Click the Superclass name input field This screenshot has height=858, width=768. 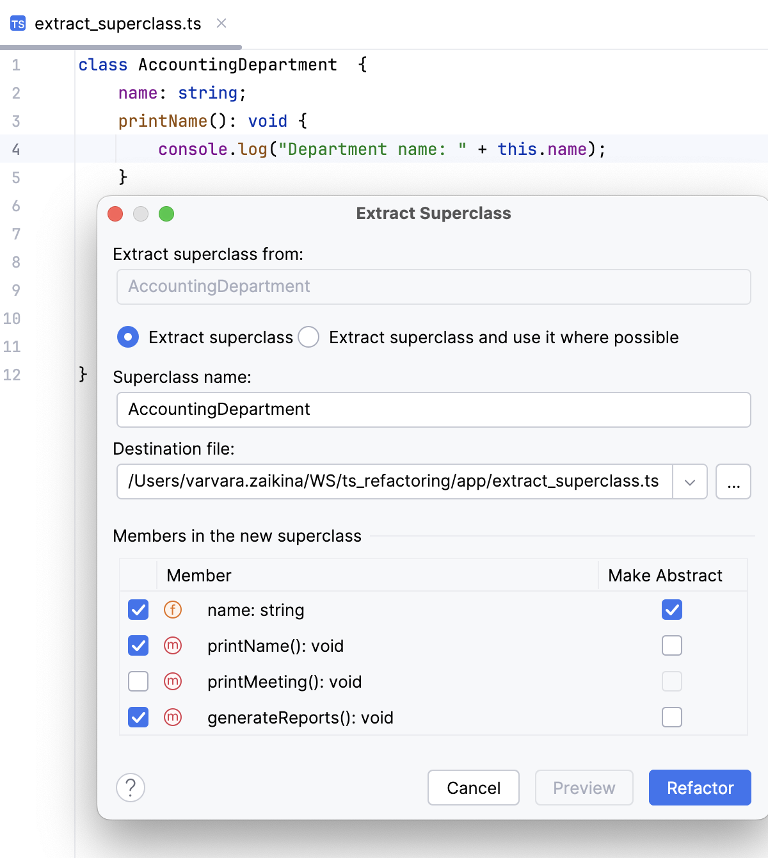click(434, 410)
